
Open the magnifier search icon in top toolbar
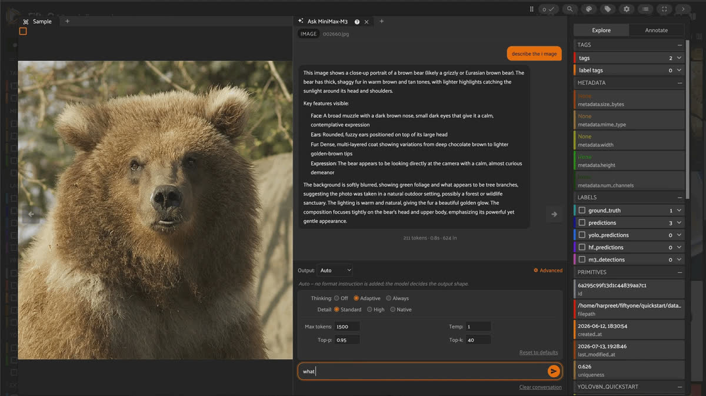pos(570,9)
